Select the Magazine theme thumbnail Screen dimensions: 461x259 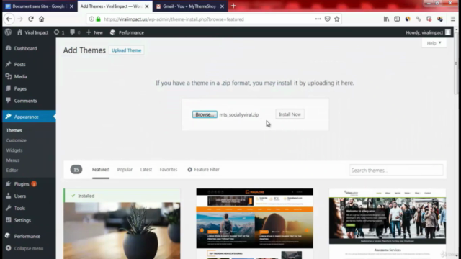point(254,224)
